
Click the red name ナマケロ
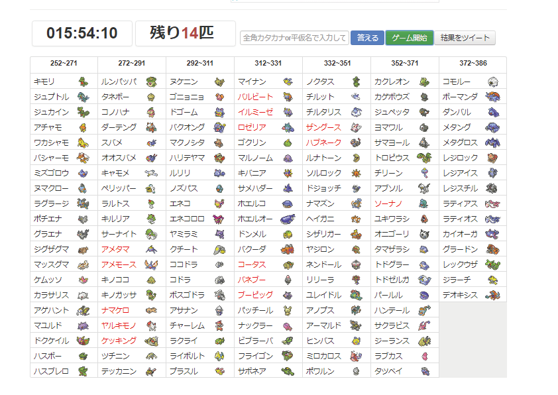[x=115, y=310]
